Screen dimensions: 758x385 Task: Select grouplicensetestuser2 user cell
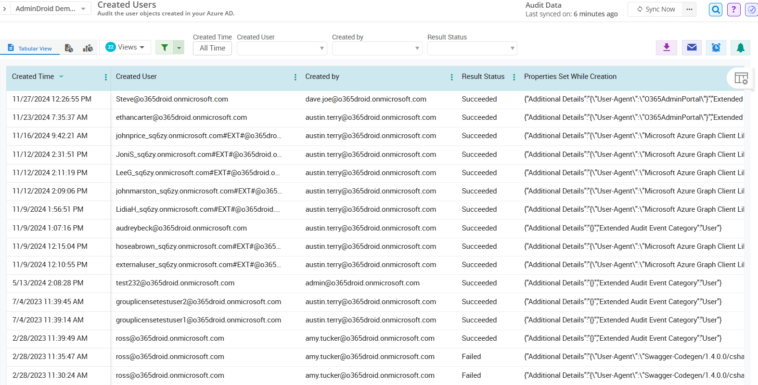[198, 302]
